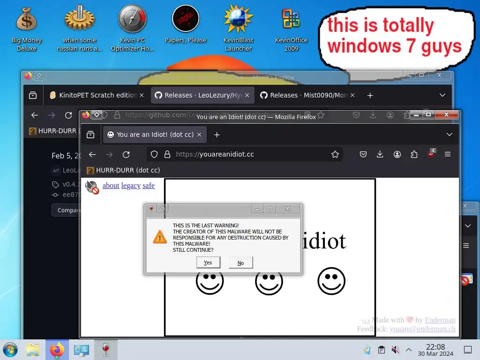Viewport: 480px width, 360px height.
Task: Click the youare@enderman.ch feedback email link
Action: tap(422, 329)
